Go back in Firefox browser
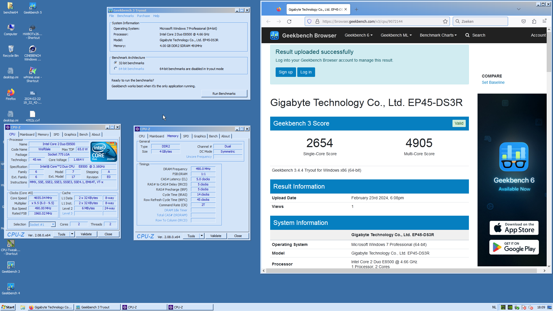The width and height of the screenshot is (553, 311). pyautogui.click(x=268, y=21)
